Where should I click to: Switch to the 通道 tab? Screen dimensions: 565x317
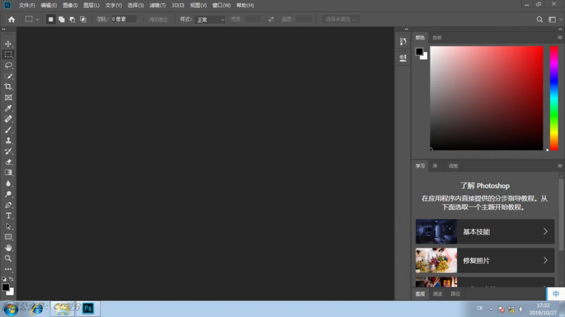tap(437, 294)
